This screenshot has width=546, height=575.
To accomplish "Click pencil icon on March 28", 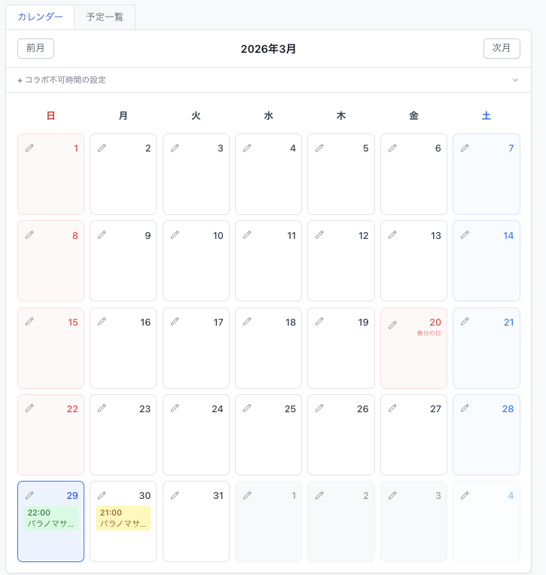I will point(465,408).
